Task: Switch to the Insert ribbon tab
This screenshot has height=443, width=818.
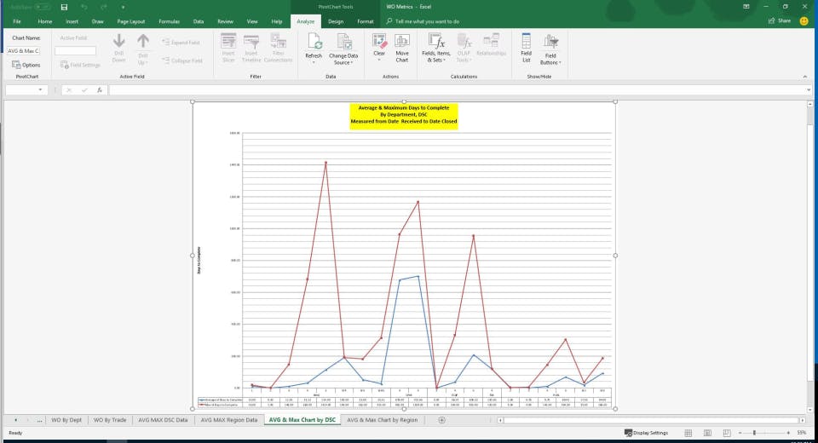Action: point(72,21)
